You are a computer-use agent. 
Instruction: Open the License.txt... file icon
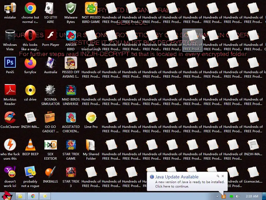[x=253, y=172]
